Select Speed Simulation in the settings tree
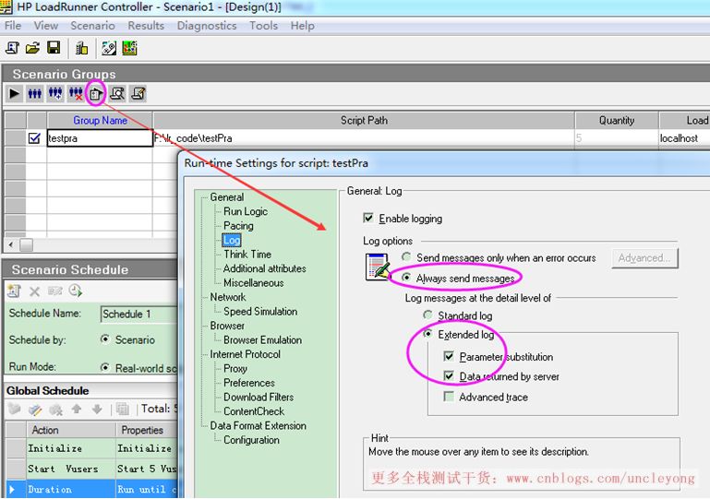710x499 pixels. click(260, 311)
